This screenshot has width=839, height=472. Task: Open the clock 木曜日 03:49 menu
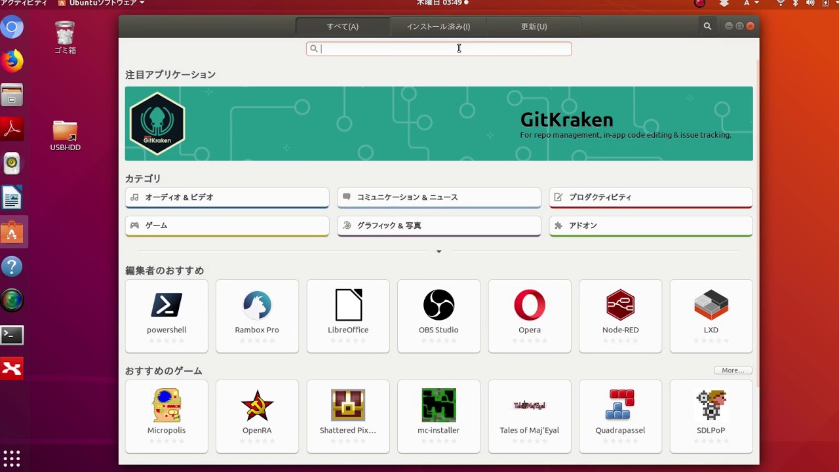(442, 3)
